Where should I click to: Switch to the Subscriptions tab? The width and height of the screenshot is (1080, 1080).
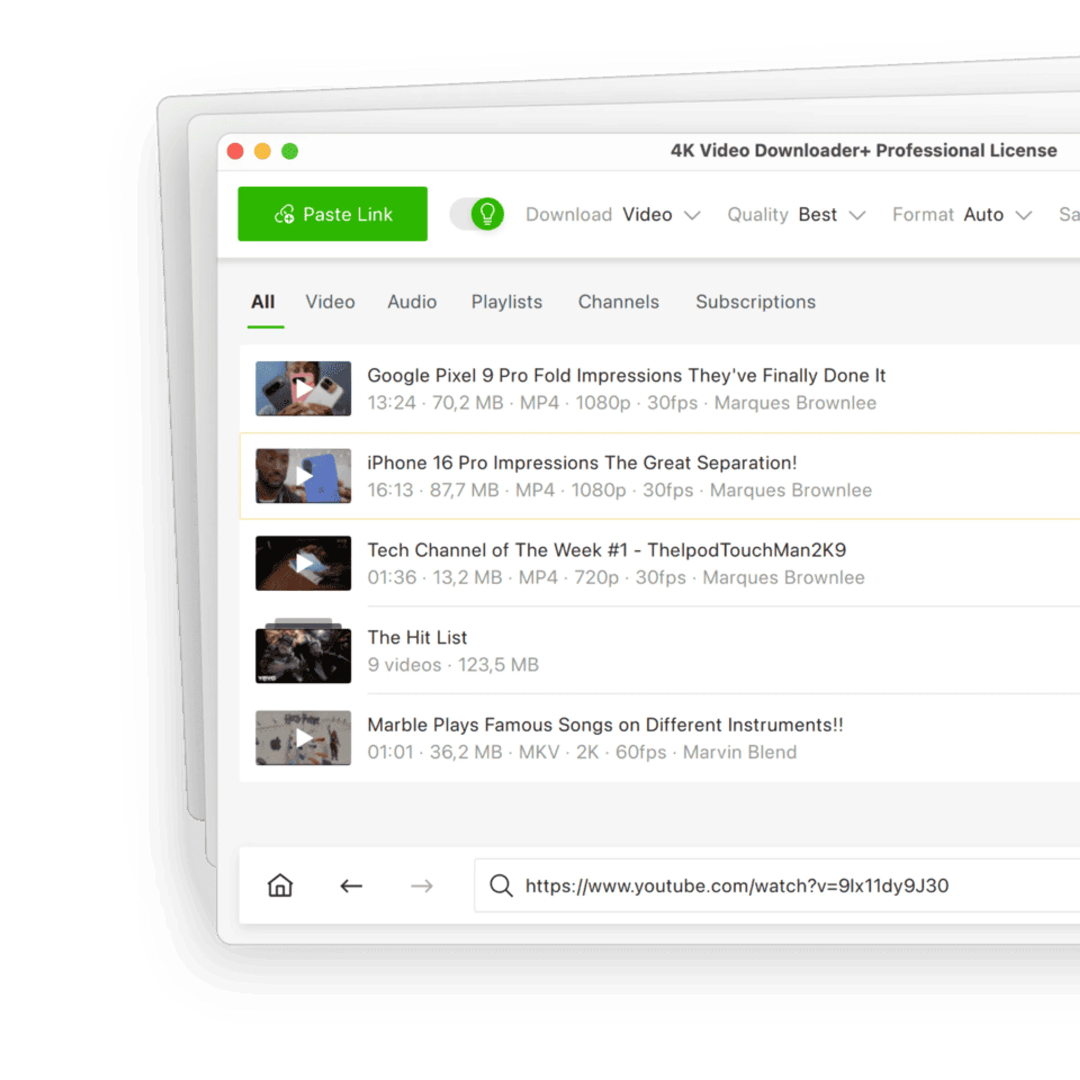click(755, 302)
